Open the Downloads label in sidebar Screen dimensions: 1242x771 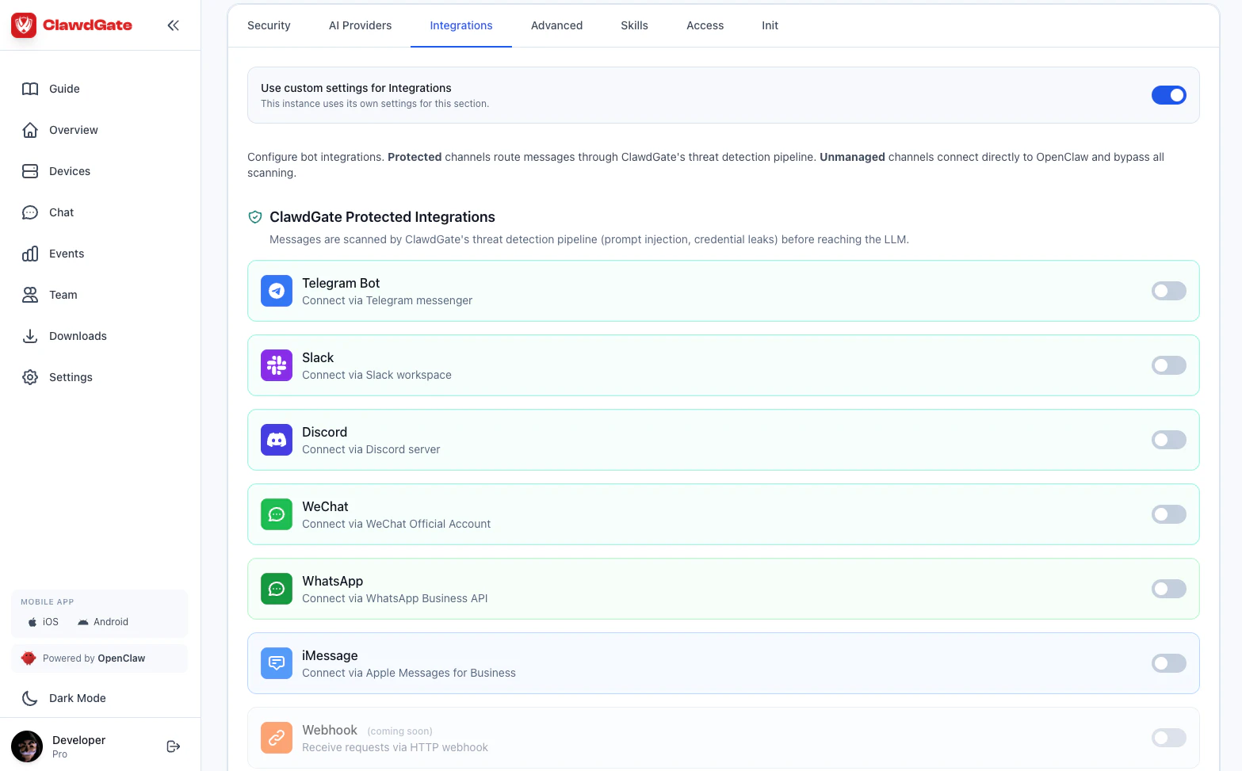click(78, 336)
